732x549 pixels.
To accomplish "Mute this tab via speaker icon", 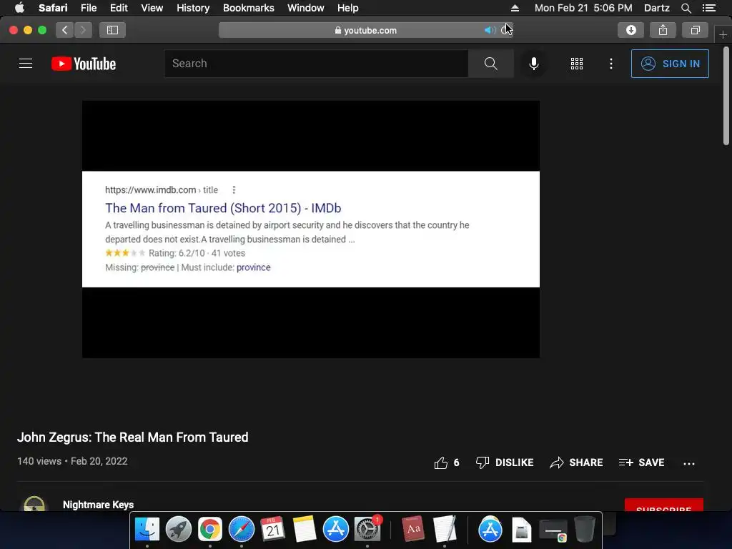I will click(x=489, y=30).
